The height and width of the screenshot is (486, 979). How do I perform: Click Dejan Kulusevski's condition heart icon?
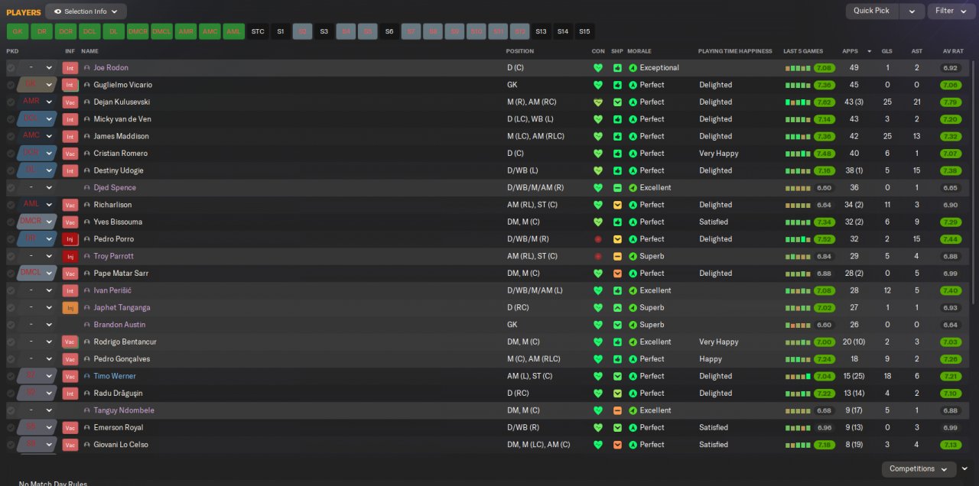click(x=598, y=102)
